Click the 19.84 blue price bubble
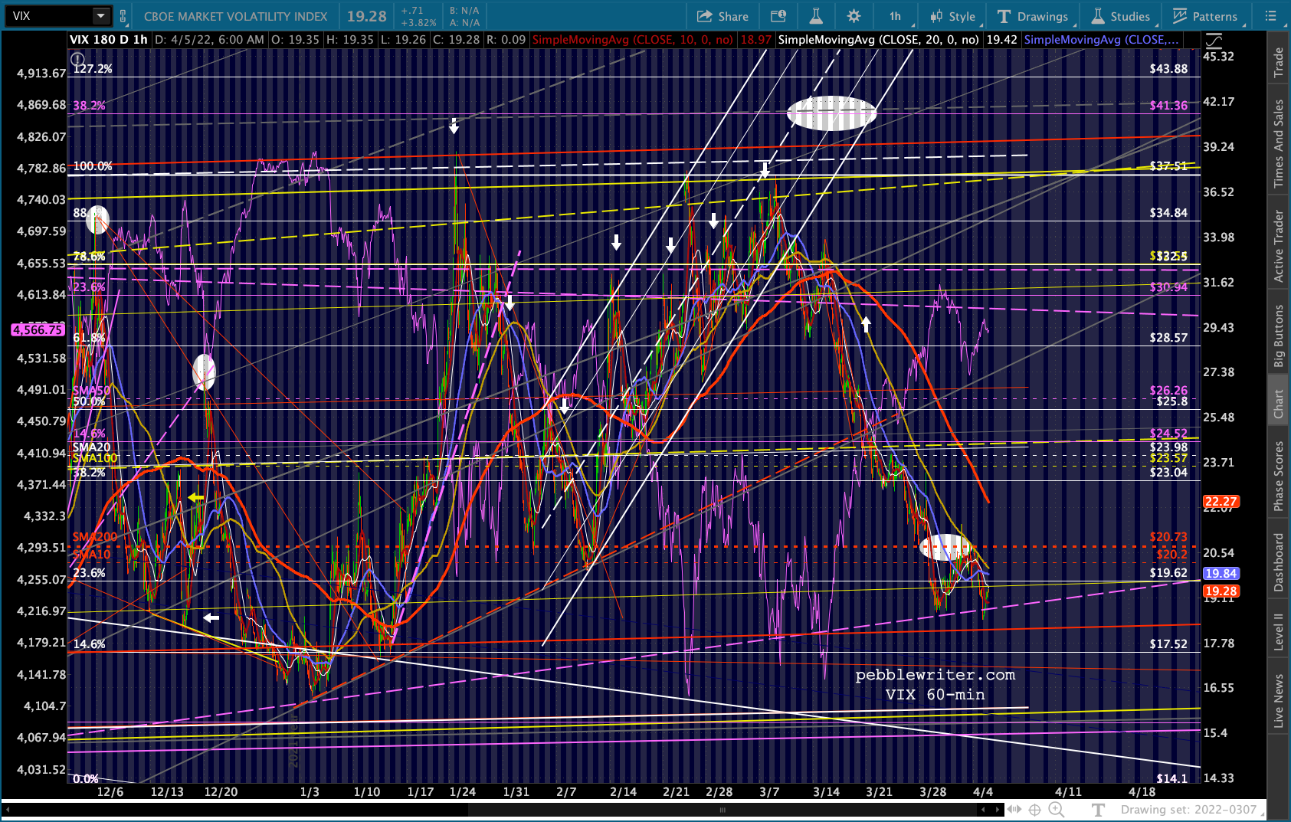 coord(1221,573)
